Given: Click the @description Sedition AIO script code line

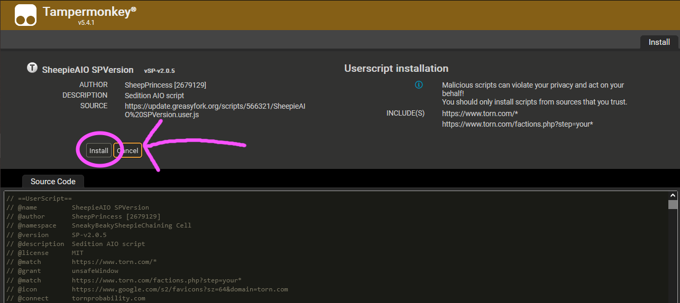Looking at the screenshot, I should (76, 244).
